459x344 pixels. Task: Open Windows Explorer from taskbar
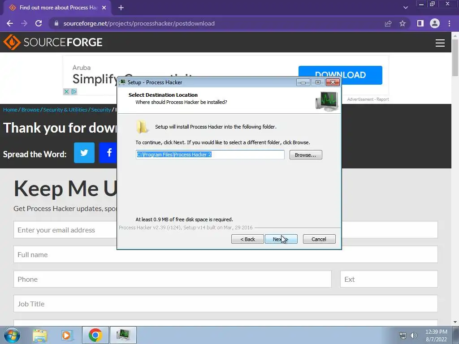40,335
